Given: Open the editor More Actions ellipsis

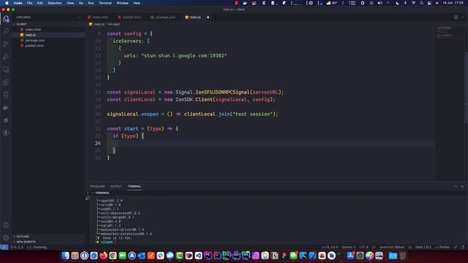Looking at the screenshot, I should [x=462, y=18].
